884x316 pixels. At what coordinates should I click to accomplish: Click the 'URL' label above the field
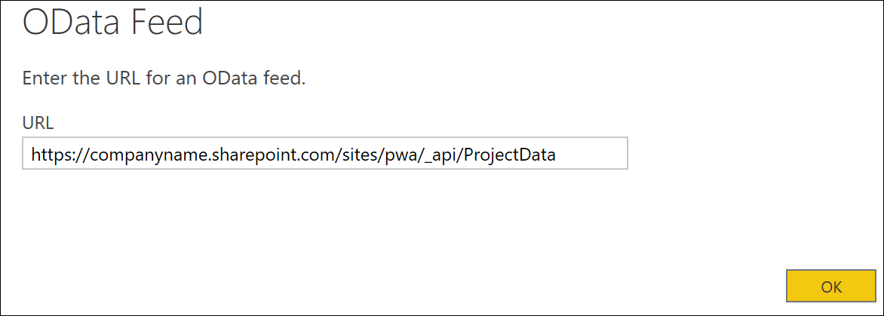pyautogui.click(x=38, y=124)
